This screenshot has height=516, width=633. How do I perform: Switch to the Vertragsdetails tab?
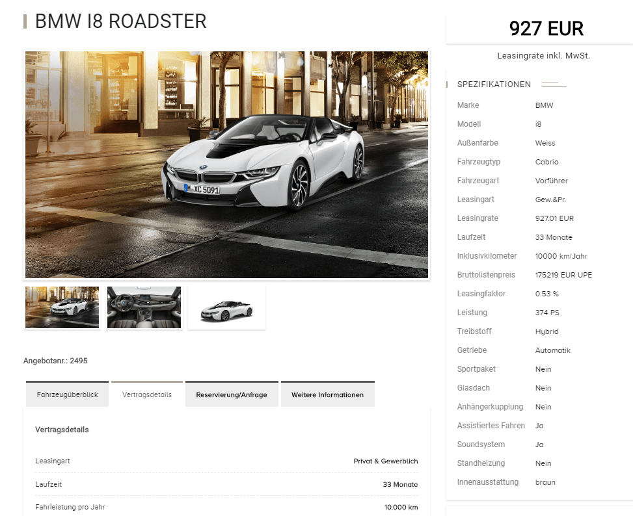point(147,394)
